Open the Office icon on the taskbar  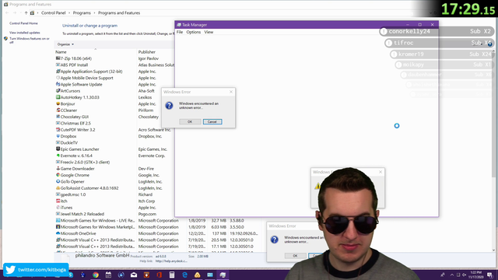tap(159, 275)
